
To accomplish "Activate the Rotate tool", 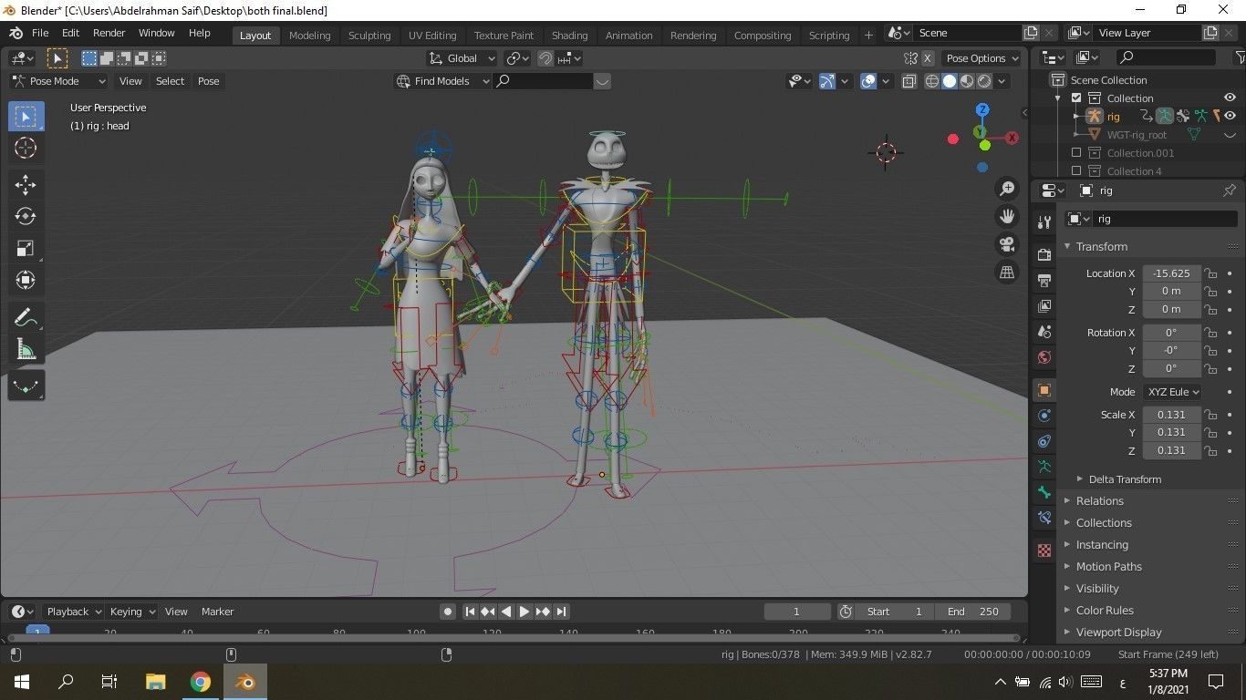I will pos(26,217).
